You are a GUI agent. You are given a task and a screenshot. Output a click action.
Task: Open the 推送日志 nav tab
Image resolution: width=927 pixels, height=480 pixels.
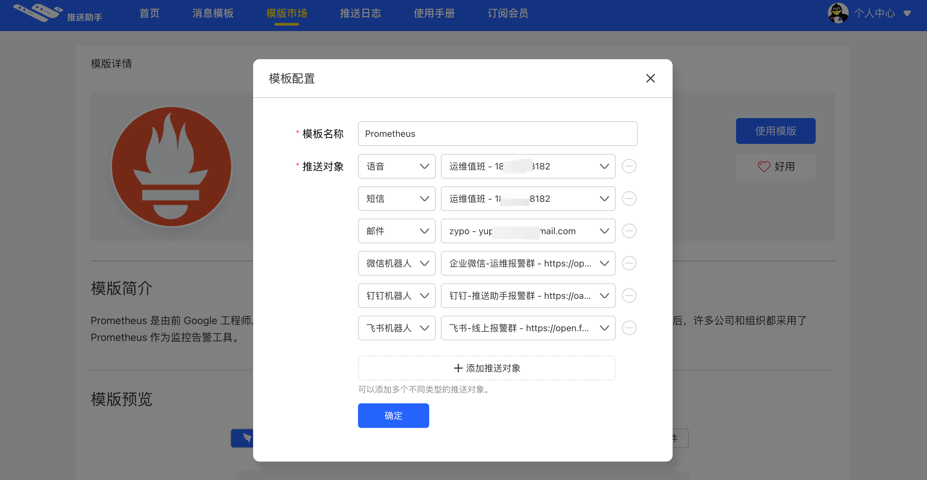coord(360,13)
